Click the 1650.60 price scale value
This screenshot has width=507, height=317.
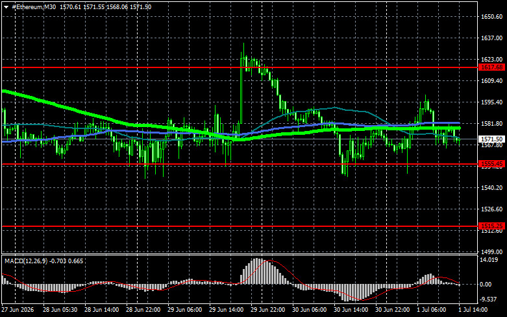tap(492, 17)
